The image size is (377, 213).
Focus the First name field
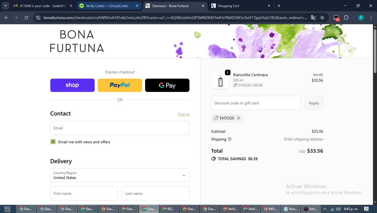[x=84, y=193]
